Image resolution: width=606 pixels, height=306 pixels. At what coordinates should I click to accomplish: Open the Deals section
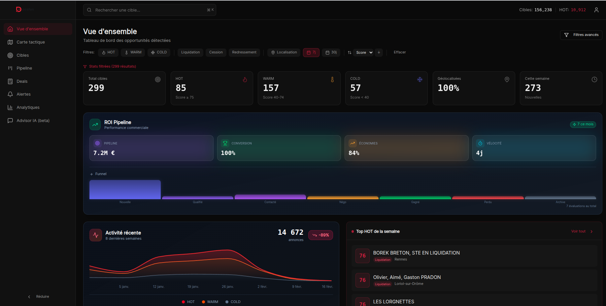22,81
